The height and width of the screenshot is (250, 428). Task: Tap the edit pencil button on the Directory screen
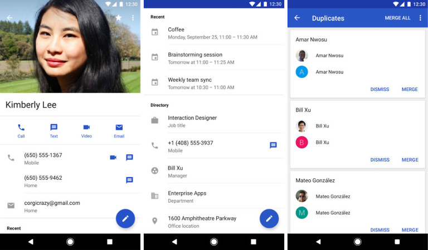pyautogui.click(x=269, y=218)
